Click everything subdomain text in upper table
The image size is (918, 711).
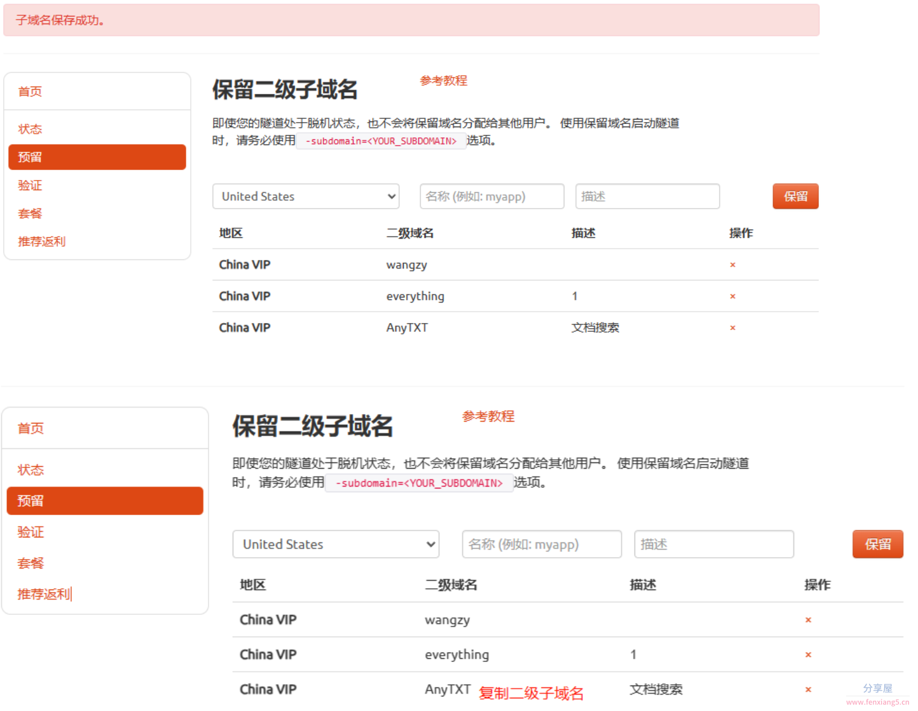pyautogui.click(x=415, y=296)
